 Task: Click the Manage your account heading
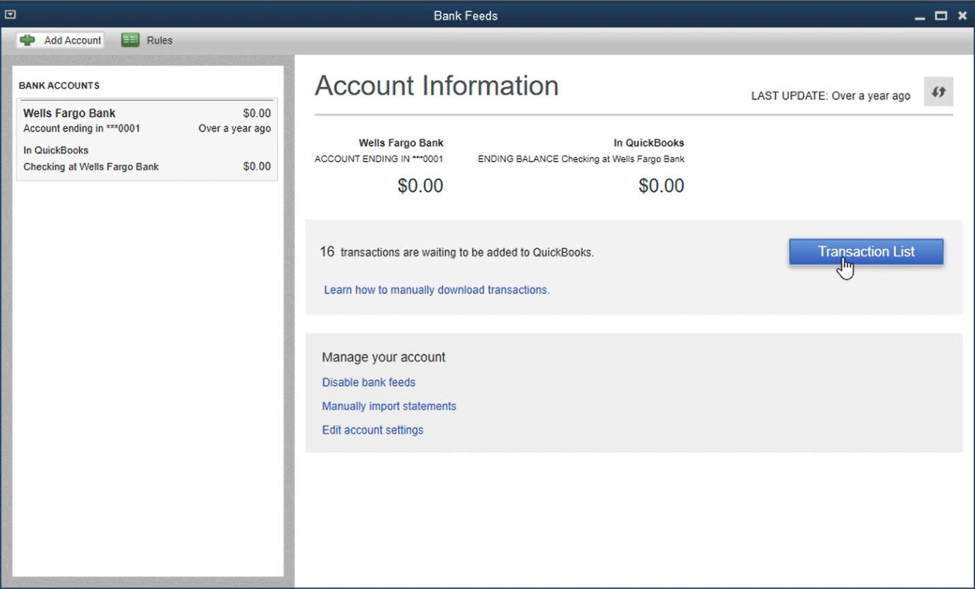click(x=383, y=357)
